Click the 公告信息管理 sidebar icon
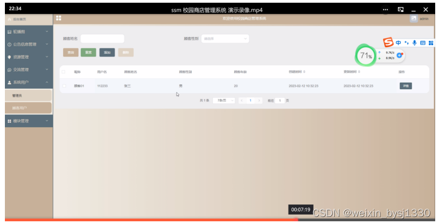439x224 pixels. [x=9, y=45]
